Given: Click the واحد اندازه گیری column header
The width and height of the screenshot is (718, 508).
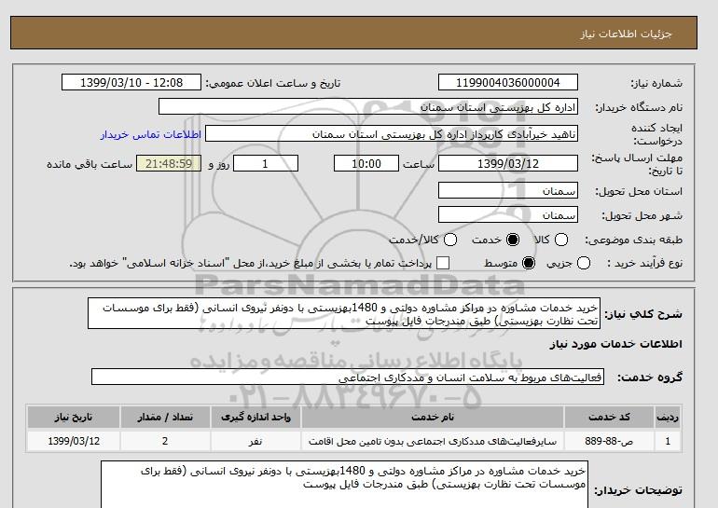Looking at the screenshot, I should (x=255, y=417).
